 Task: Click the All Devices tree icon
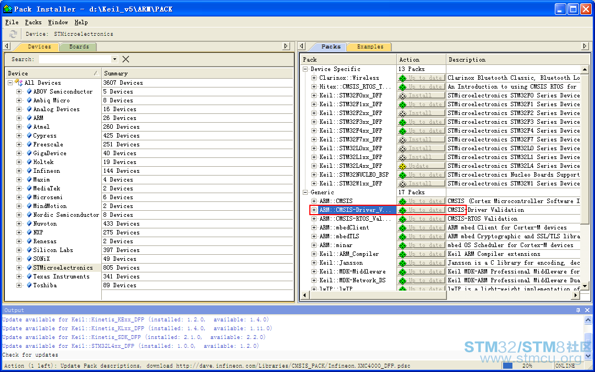[x=19, y=83]
